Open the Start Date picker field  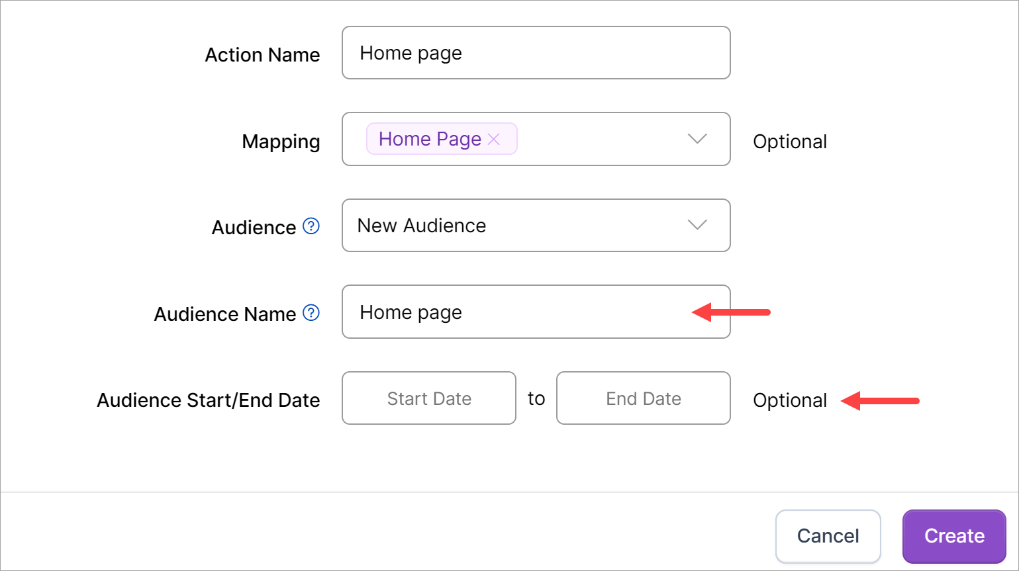[x=429, y=398]
